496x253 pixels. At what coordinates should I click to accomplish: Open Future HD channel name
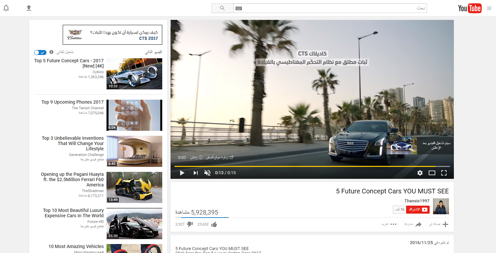pos(96,222)
